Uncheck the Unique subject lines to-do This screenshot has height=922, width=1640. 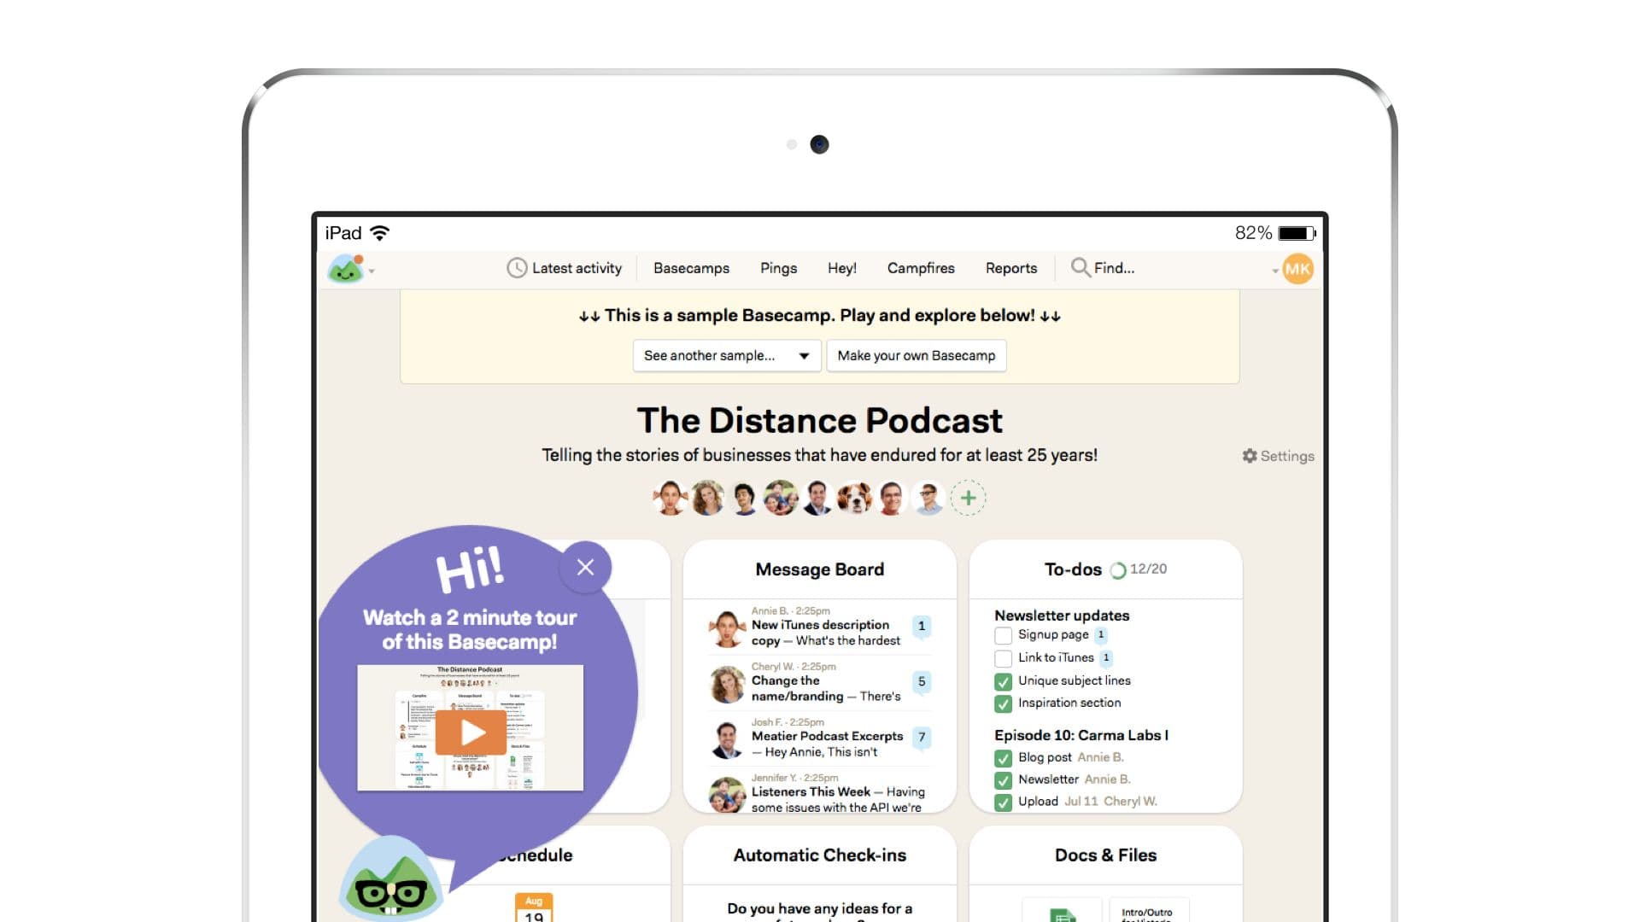click(x=1004, y=681)
